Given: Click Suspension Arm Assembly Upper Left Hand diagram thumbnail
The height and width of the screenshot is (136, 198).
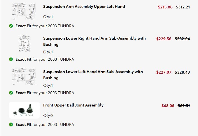Looking at the screenshot, I should tap(24, 12).
